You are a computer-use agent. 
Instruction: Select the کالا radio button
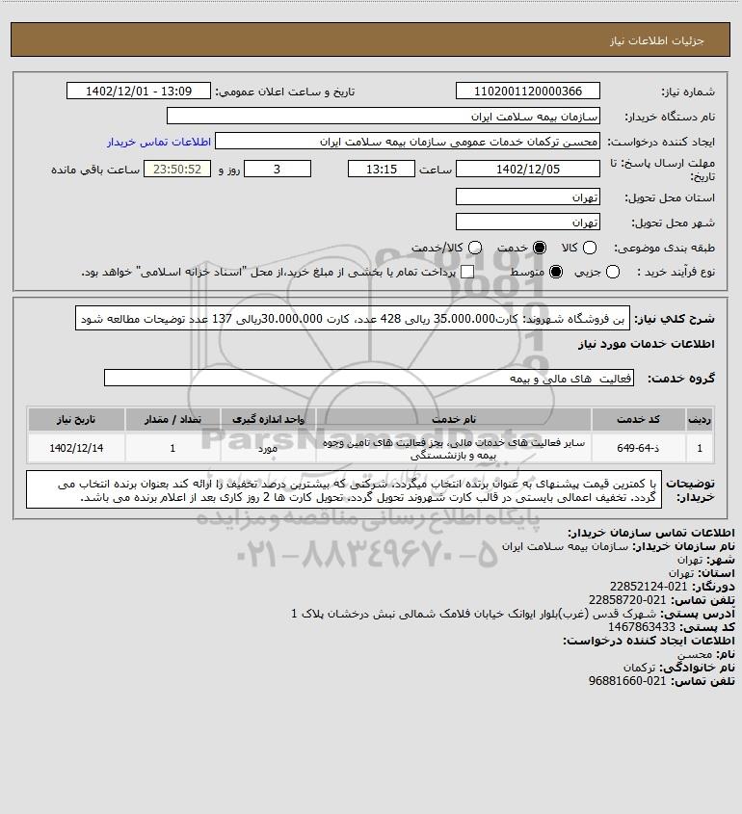(x=590, y=248)
